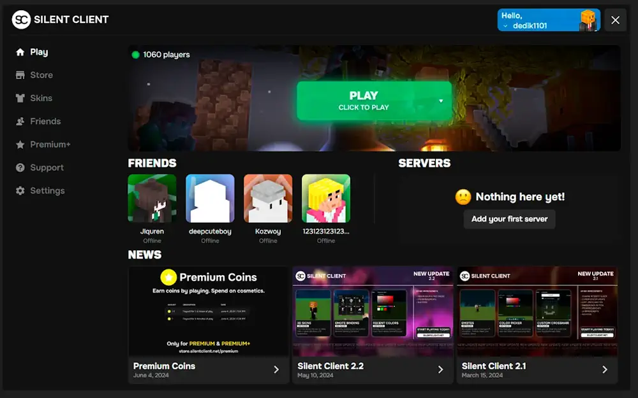The width and height of the screenshot is (638, 398).
Task: Open the Silent Client 2.2 news chevron
Action: click(x=440, y=369)
